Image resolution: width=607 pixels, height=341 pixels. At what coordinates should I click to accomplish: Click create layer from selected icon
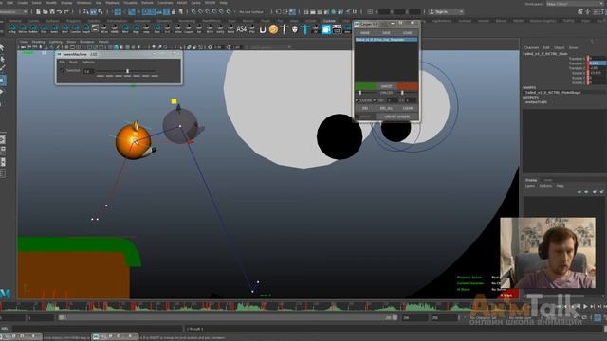(x=601, y=191)
